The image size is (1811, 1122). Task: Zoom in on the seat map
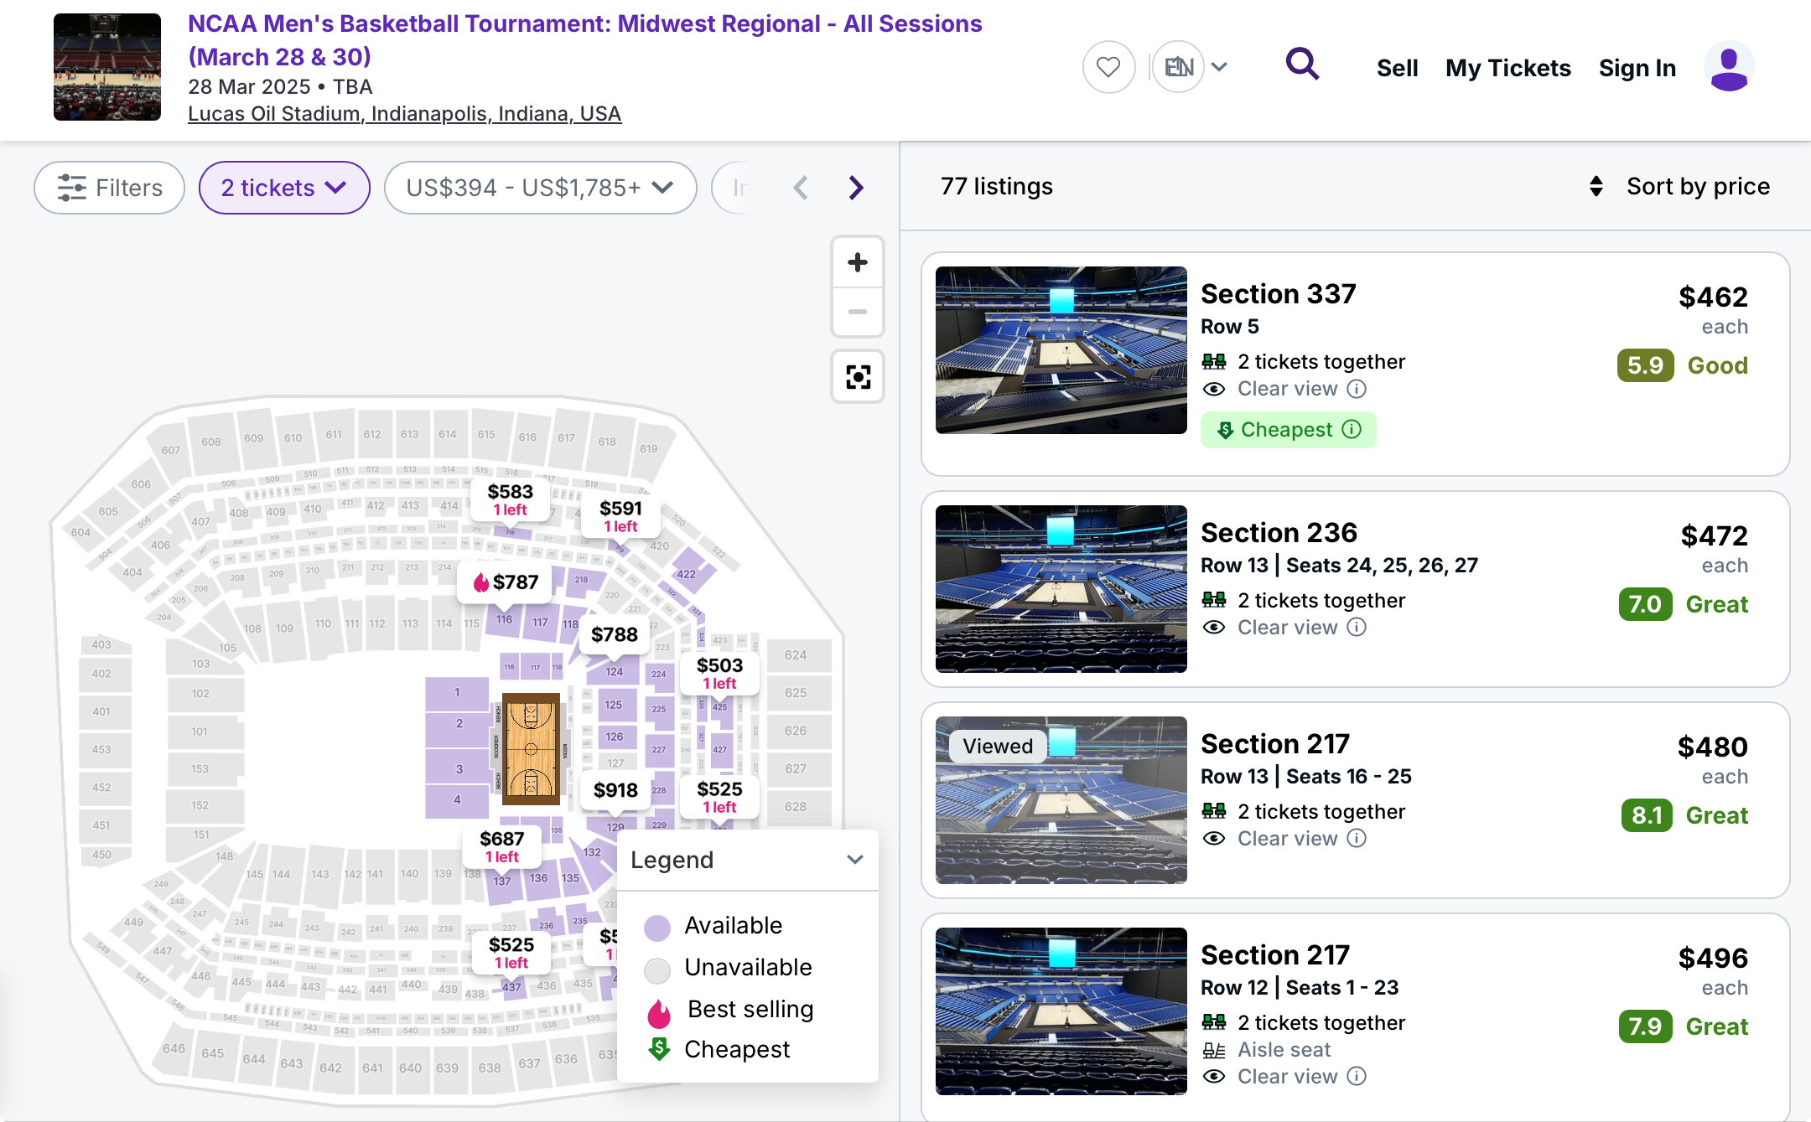857,263
